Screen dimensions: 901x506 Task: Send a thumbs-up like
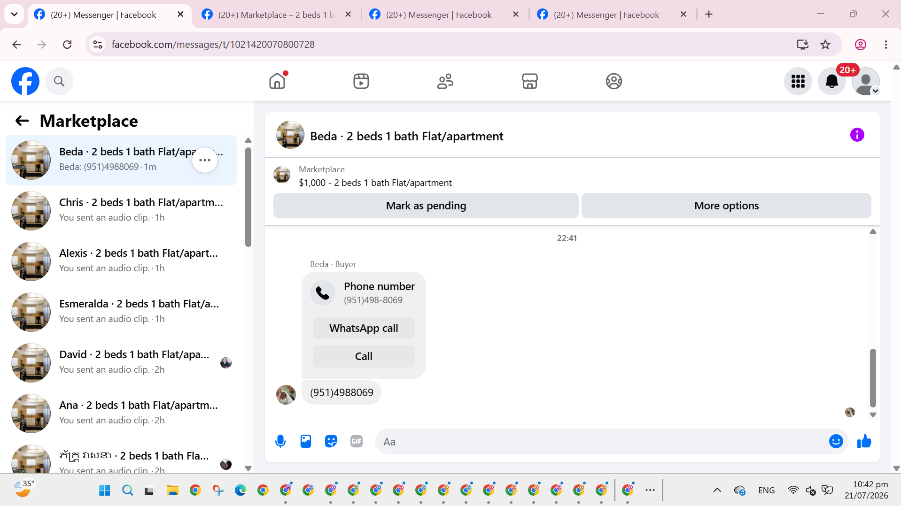pos(864,441)
